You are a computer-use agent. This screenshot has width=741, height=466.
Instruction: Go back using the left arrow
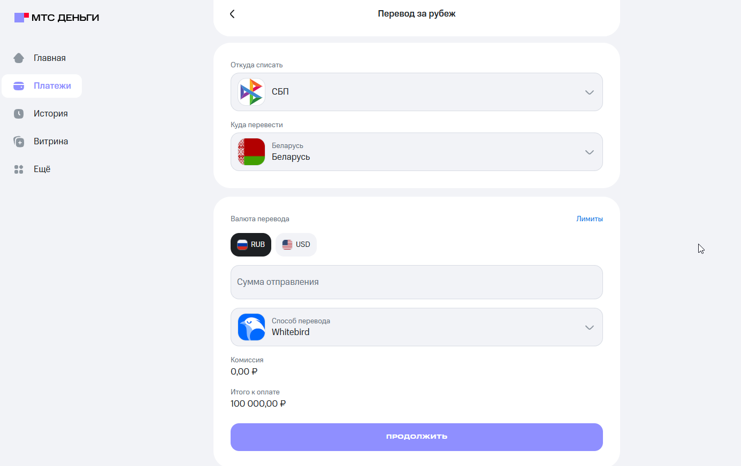click(x=232, y=14)
